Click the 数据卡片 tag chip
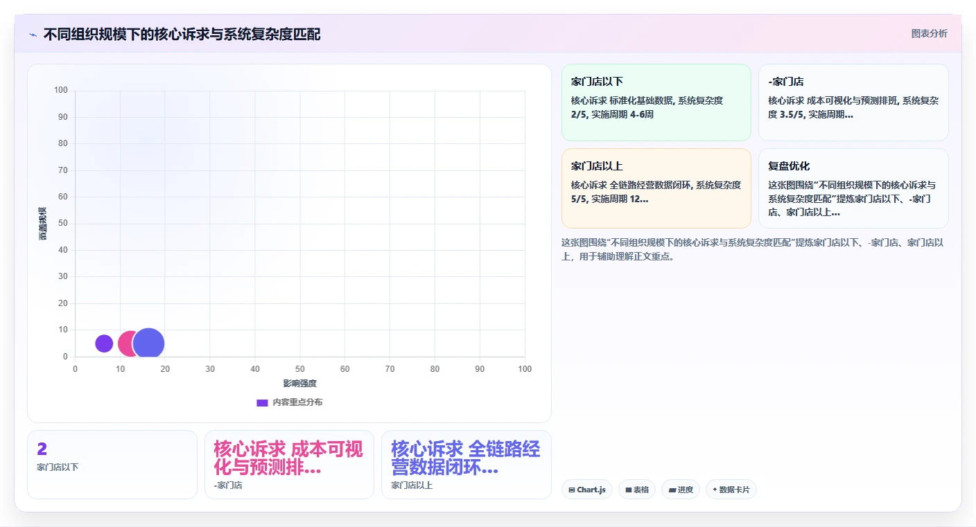Image resolution: width=976 pixels, height=527 pixels. tap(731, 490)
